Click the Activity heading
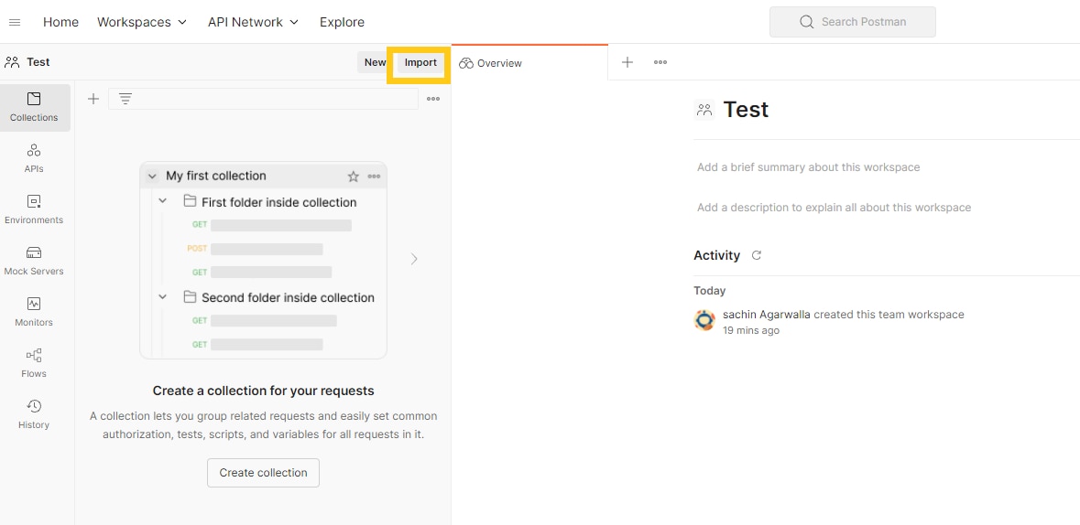 (716, 255)
